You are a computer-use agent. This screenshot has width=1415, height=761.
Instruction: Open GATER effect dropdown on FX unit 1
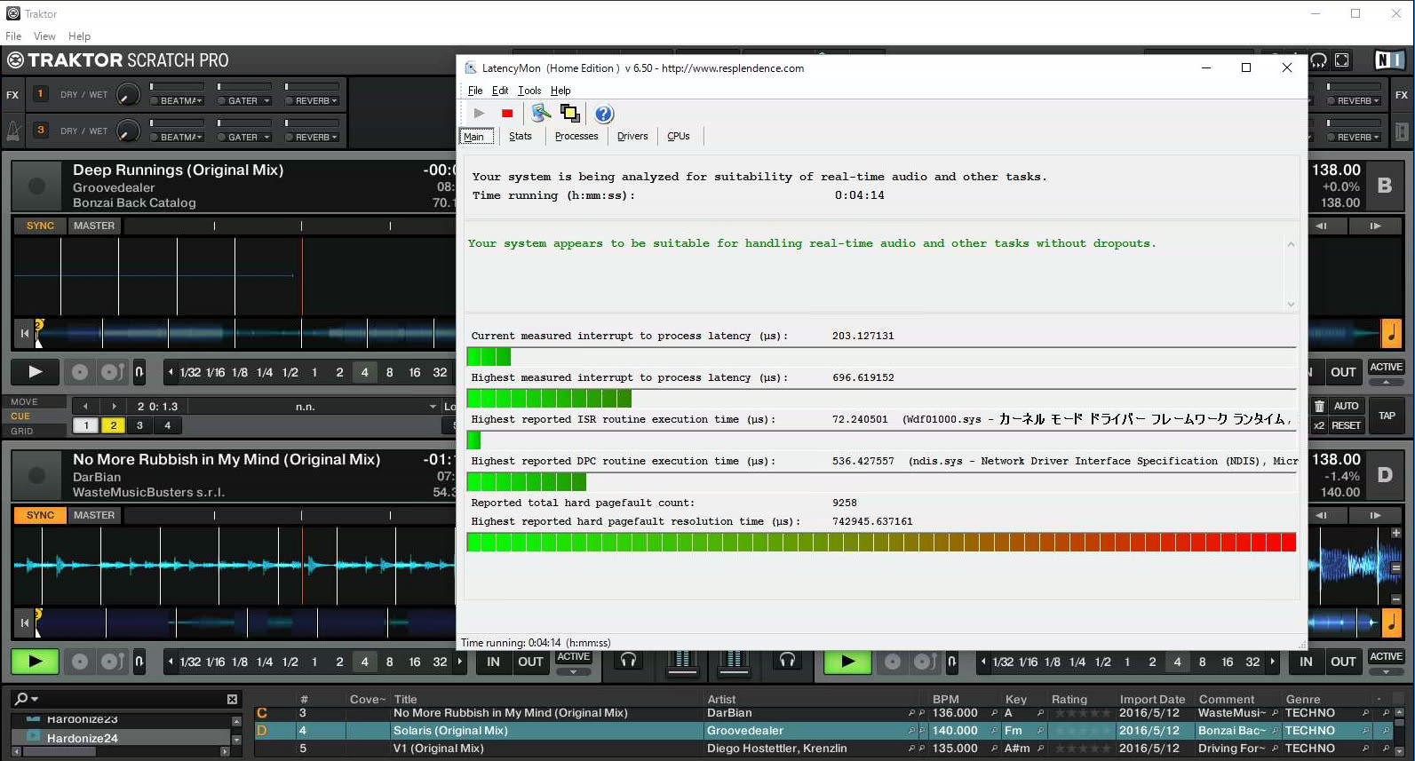(266, 101)
